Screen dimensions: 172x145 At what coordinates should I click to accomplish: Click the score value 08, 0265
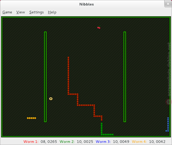[49, 142]
